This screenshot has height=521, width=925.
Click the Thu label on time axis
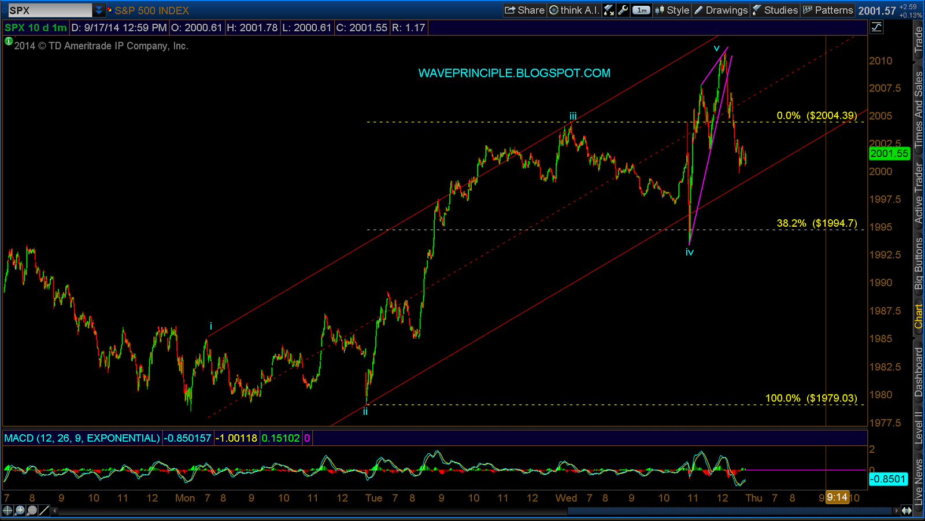tap(754, 498)
